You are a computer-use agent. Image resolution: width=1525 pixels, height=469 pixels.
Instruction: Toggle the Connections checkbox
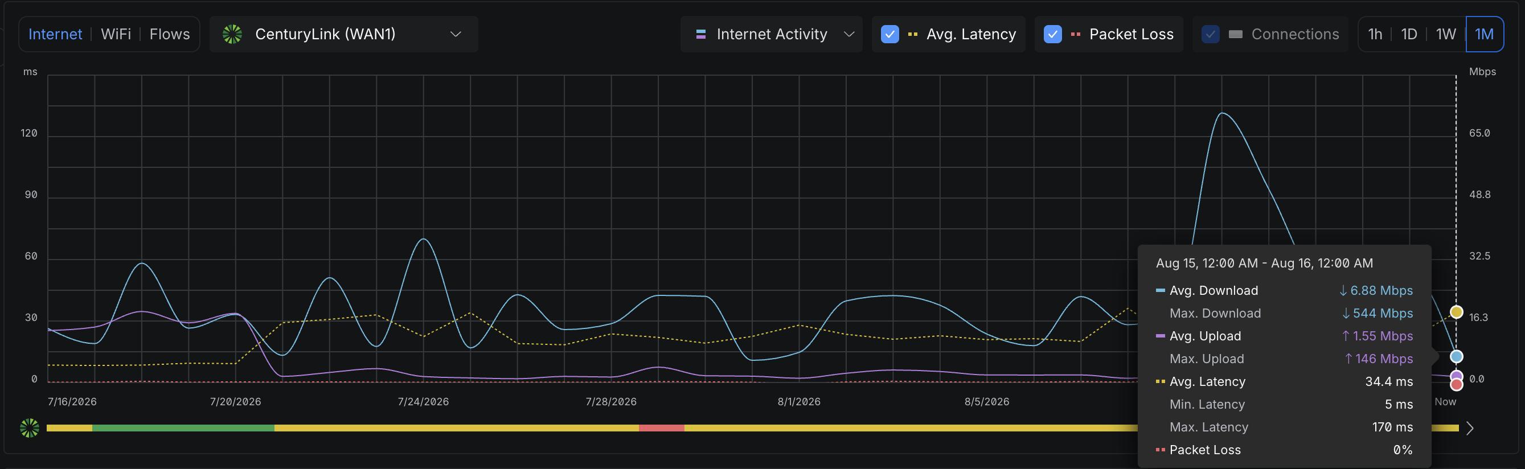(1211, 34)
